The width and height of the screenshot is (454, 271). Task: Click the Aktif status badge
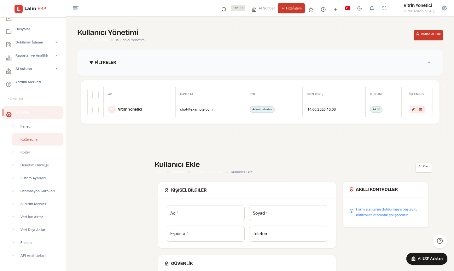click(376, 109)
